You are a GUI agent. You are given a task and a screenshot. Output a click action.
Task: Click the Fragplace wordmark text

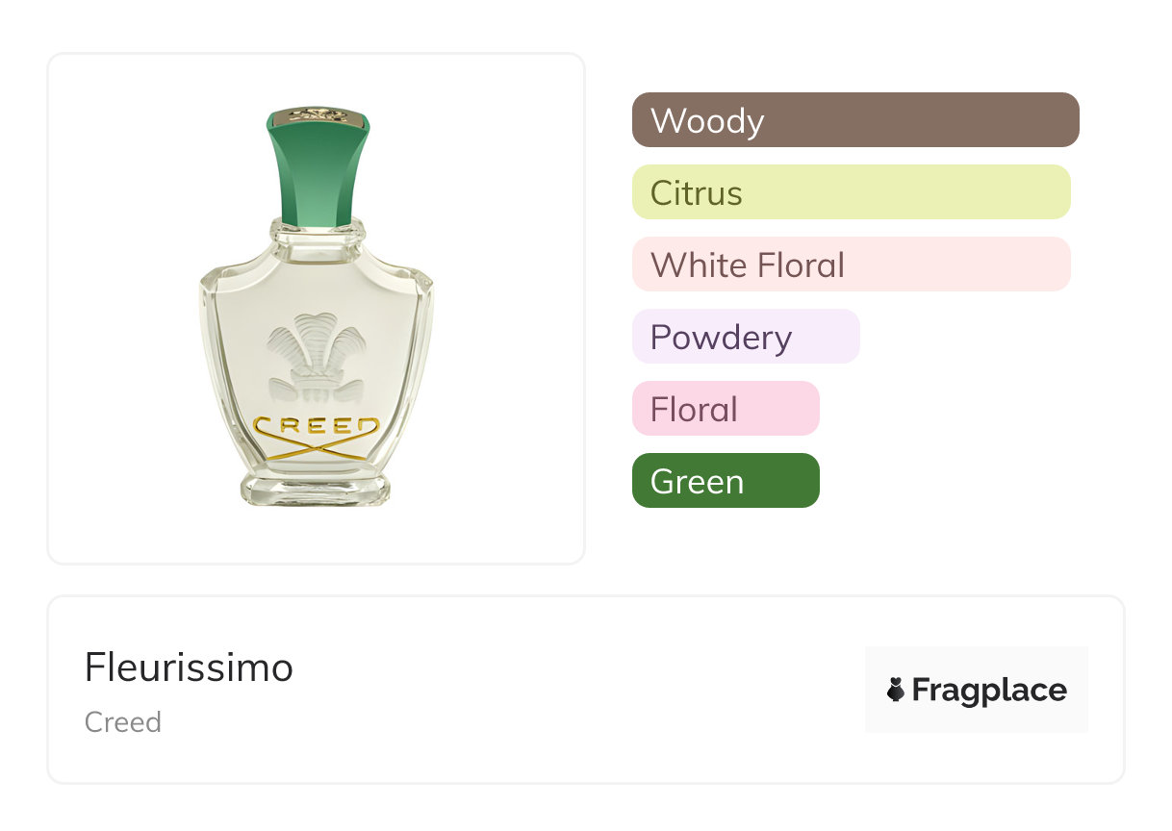pyautogui.click(x=989, y=690)
